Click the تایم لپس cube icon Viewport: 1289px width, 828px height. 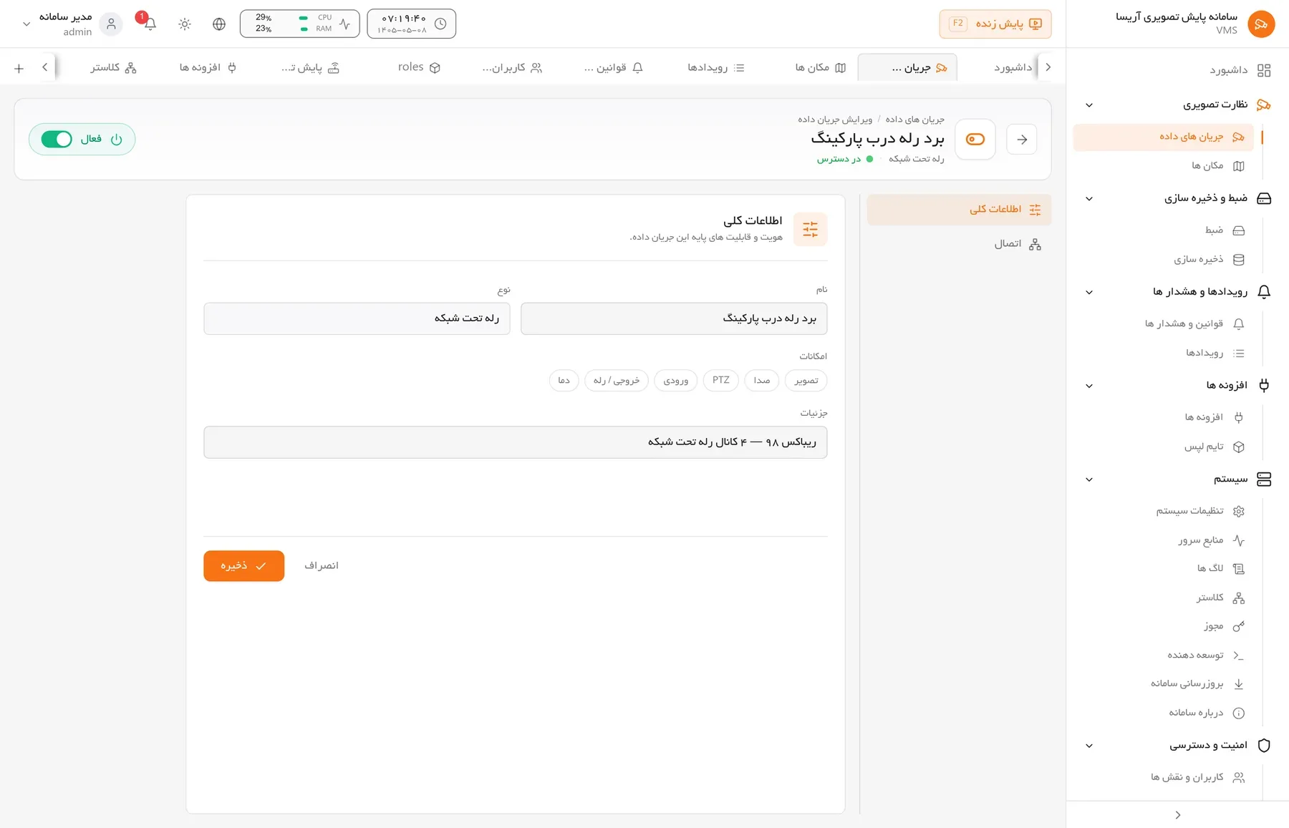coord(1239,447)
